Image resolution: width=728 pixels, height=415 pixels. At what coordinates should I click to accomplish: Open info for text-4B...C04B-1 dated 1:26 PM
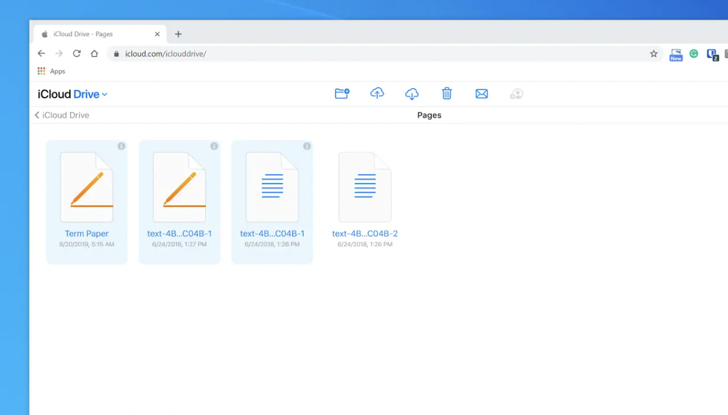[307, 146]
